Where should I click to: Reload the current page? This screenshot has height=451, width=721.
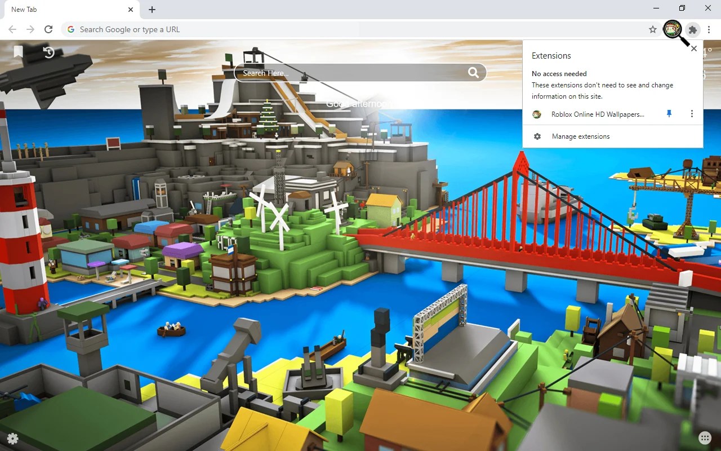click(x=48, y=29)
